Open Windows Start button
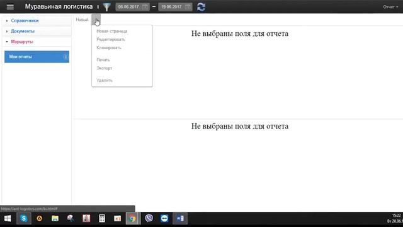Viewport: 403px width, 227px height. pos(8,219)
